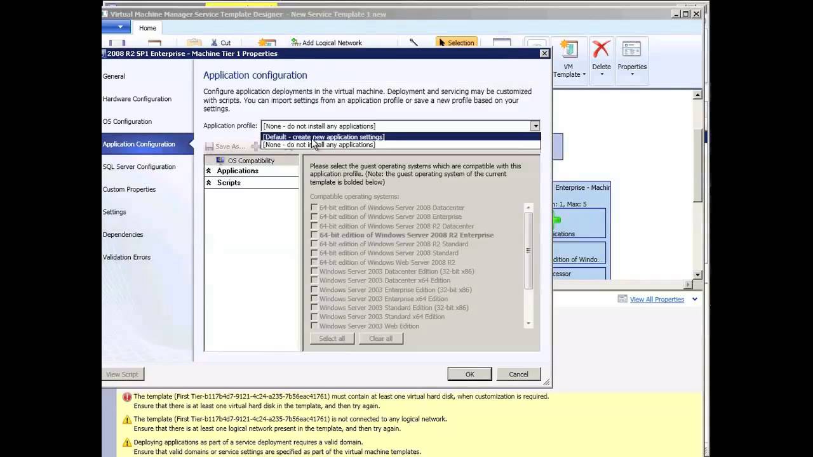Image resolution: width=813 pixels, height=457 pixels.
Task: Click the Cut scissors icon
Action: pos(213,43)
